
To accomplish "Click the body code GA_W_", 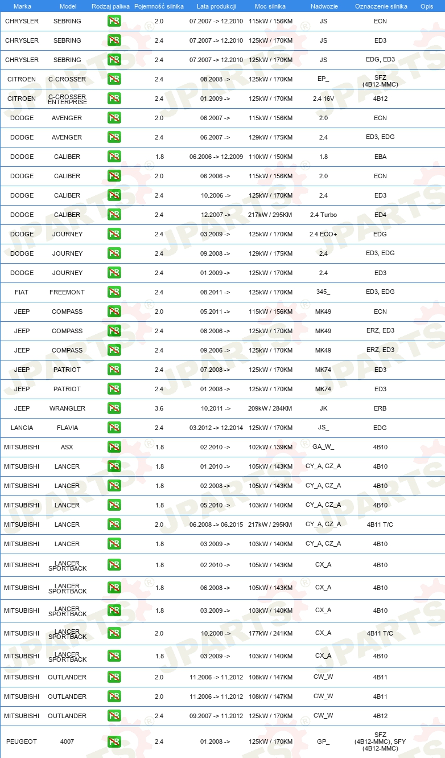I will click(x=323, y=447).
